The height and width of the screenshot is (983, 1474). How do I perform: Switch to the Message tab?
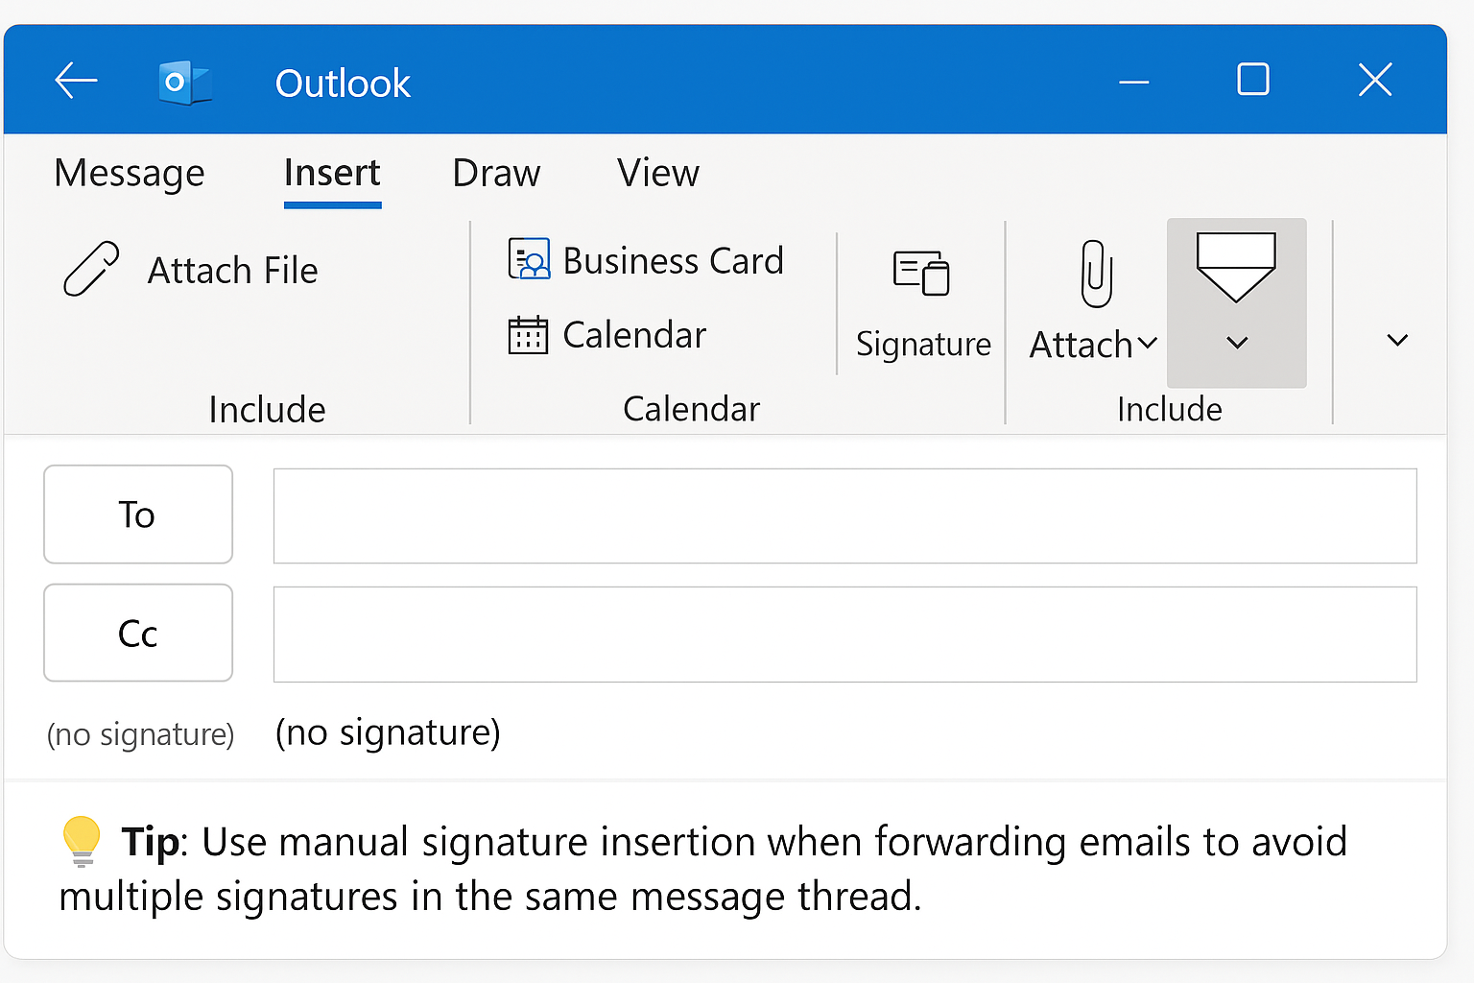pyautogui.click(x=129, y=174)
